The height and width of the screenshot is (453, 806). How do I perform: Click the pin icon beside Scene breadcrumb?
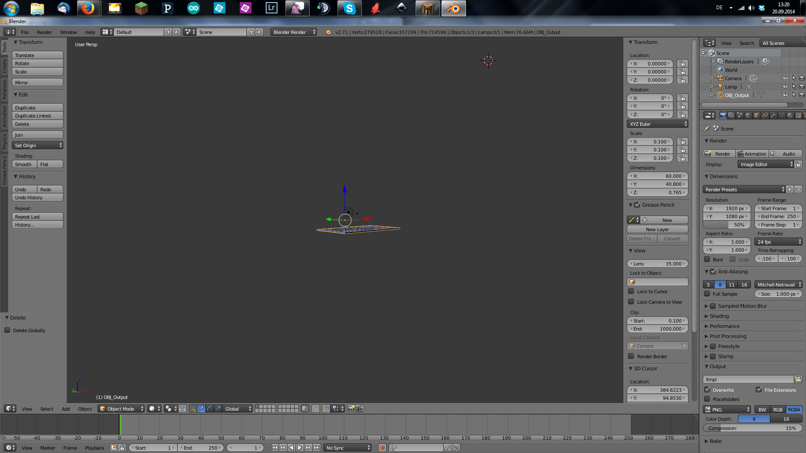(707, 128)
